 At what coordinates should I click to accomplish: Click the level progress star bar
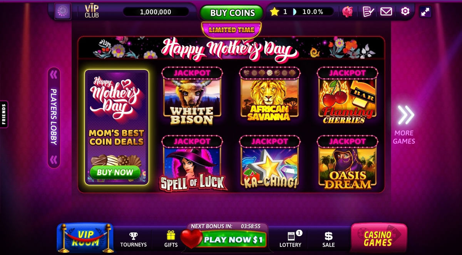[x=301, y=12]
